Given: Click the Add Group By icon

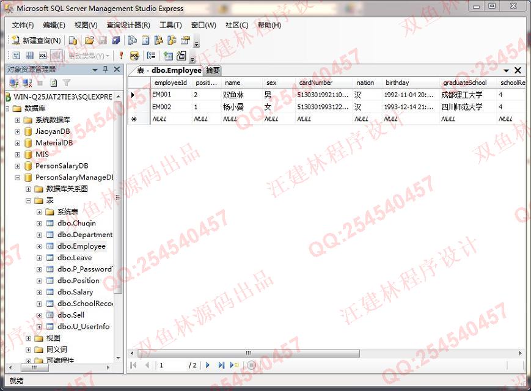Looking at the screenshot, I should [x=151, y=55].
